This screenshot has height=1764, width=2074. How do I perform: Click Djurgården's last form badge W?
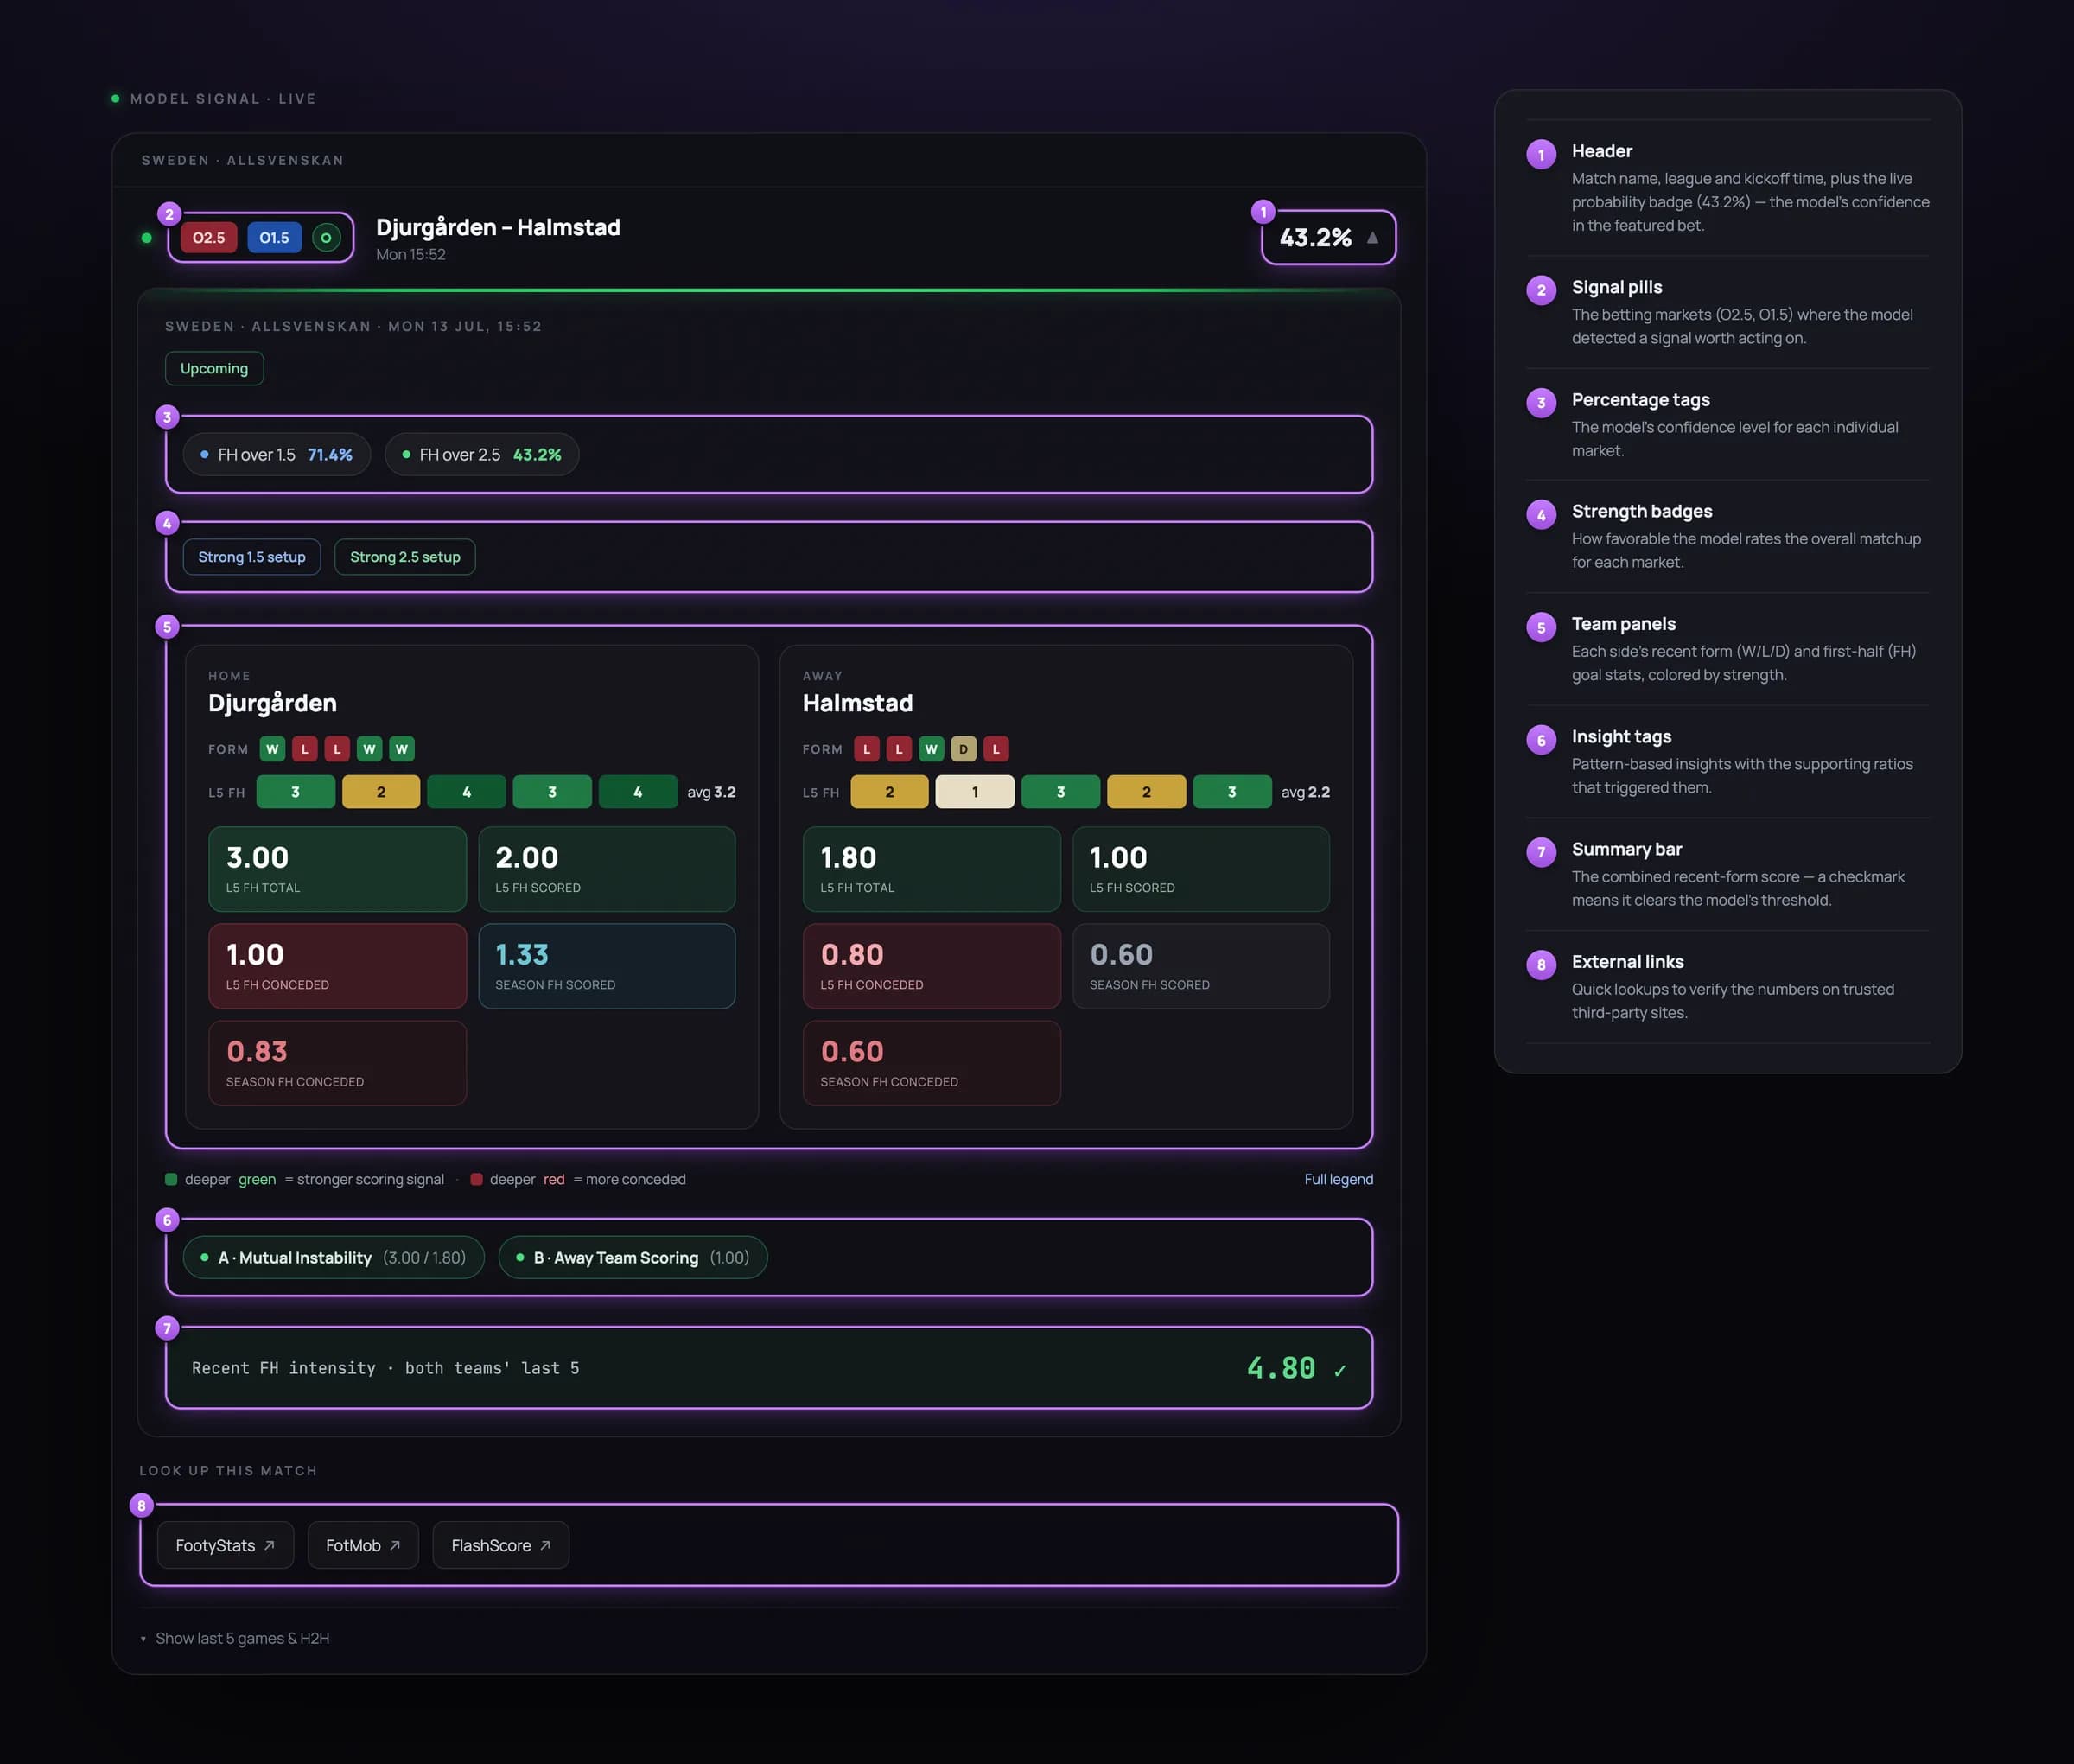[402, 749]
